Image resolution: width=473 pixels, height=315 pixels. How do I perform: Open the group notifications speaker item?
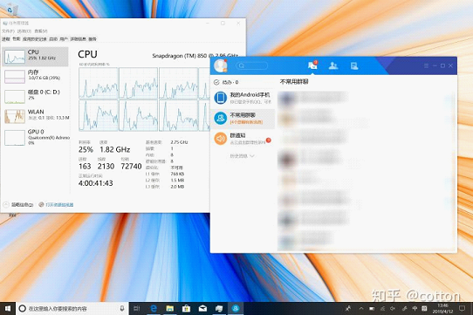coord(243,139)
